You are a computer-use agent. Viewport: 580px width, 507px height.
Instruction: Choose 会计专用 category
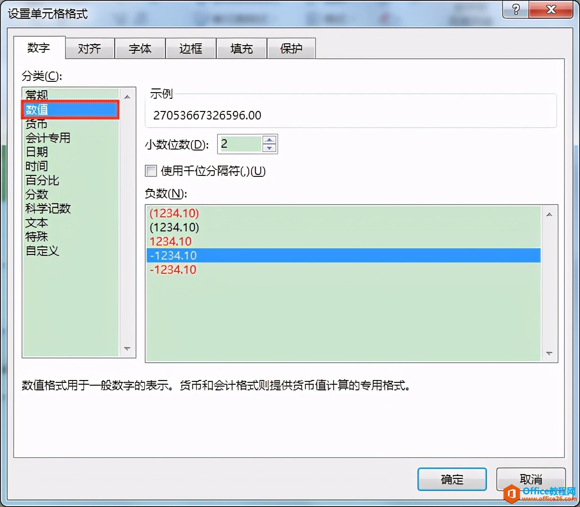[71, 138]
